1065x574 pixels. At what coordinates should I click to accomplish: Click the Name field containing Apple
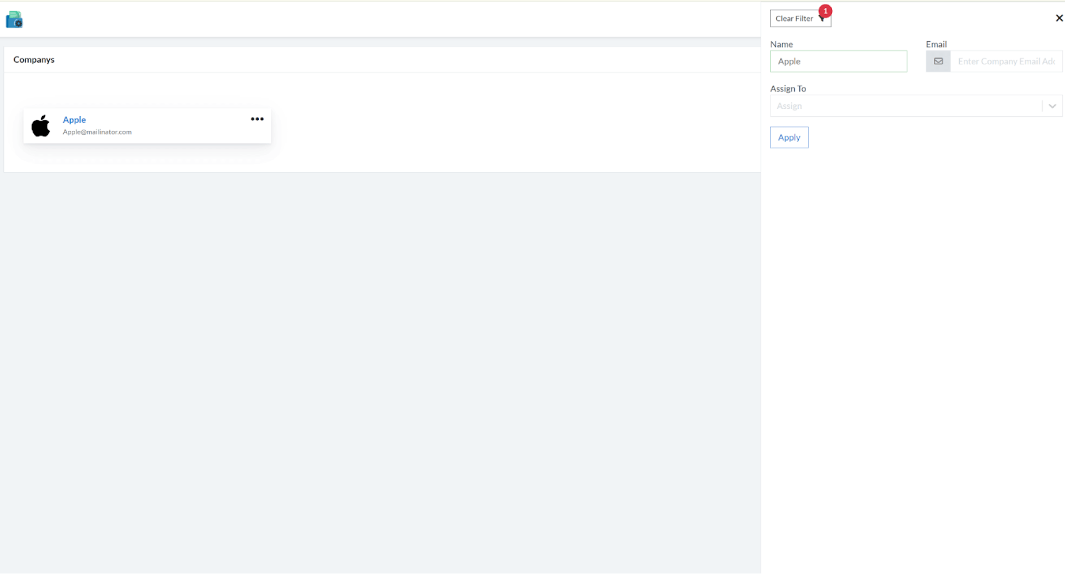coord(838,61)
